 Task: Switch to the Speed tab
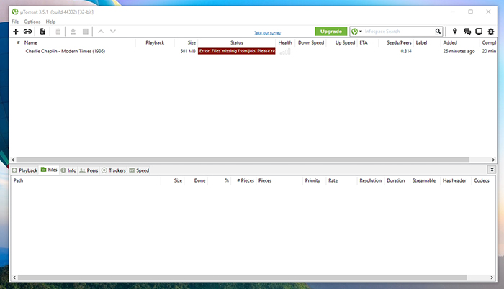[x=139, y=170]
